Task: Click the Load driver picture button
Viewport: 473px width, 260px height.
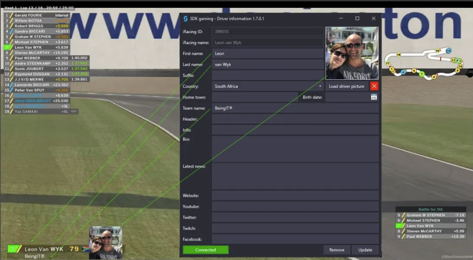Action: [347, 86]
